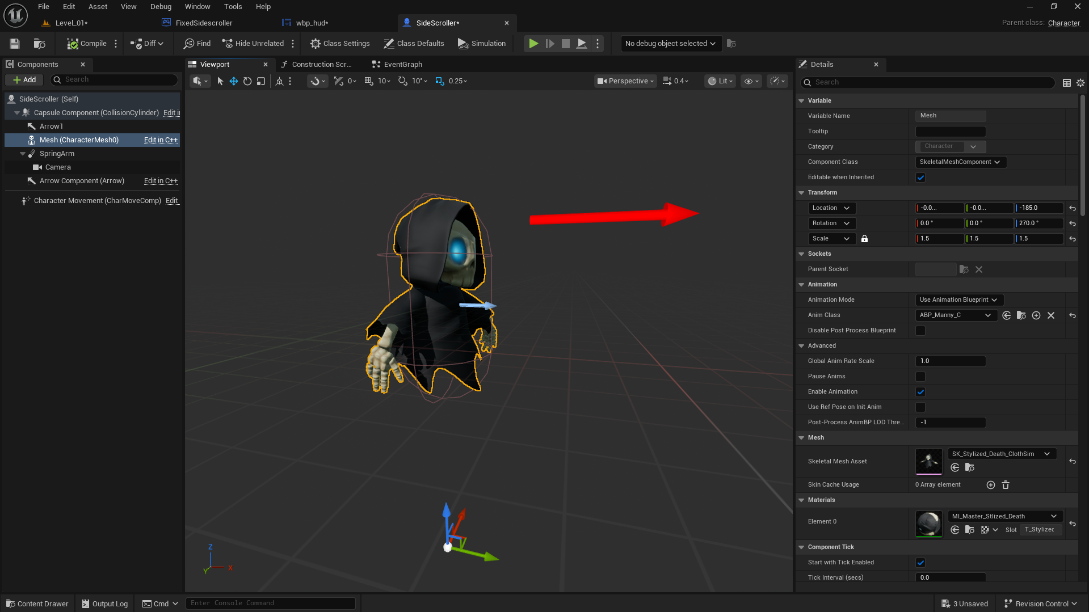Focus the Details search field
Viewport: 1089px width, 612px height.
[928, 83]
